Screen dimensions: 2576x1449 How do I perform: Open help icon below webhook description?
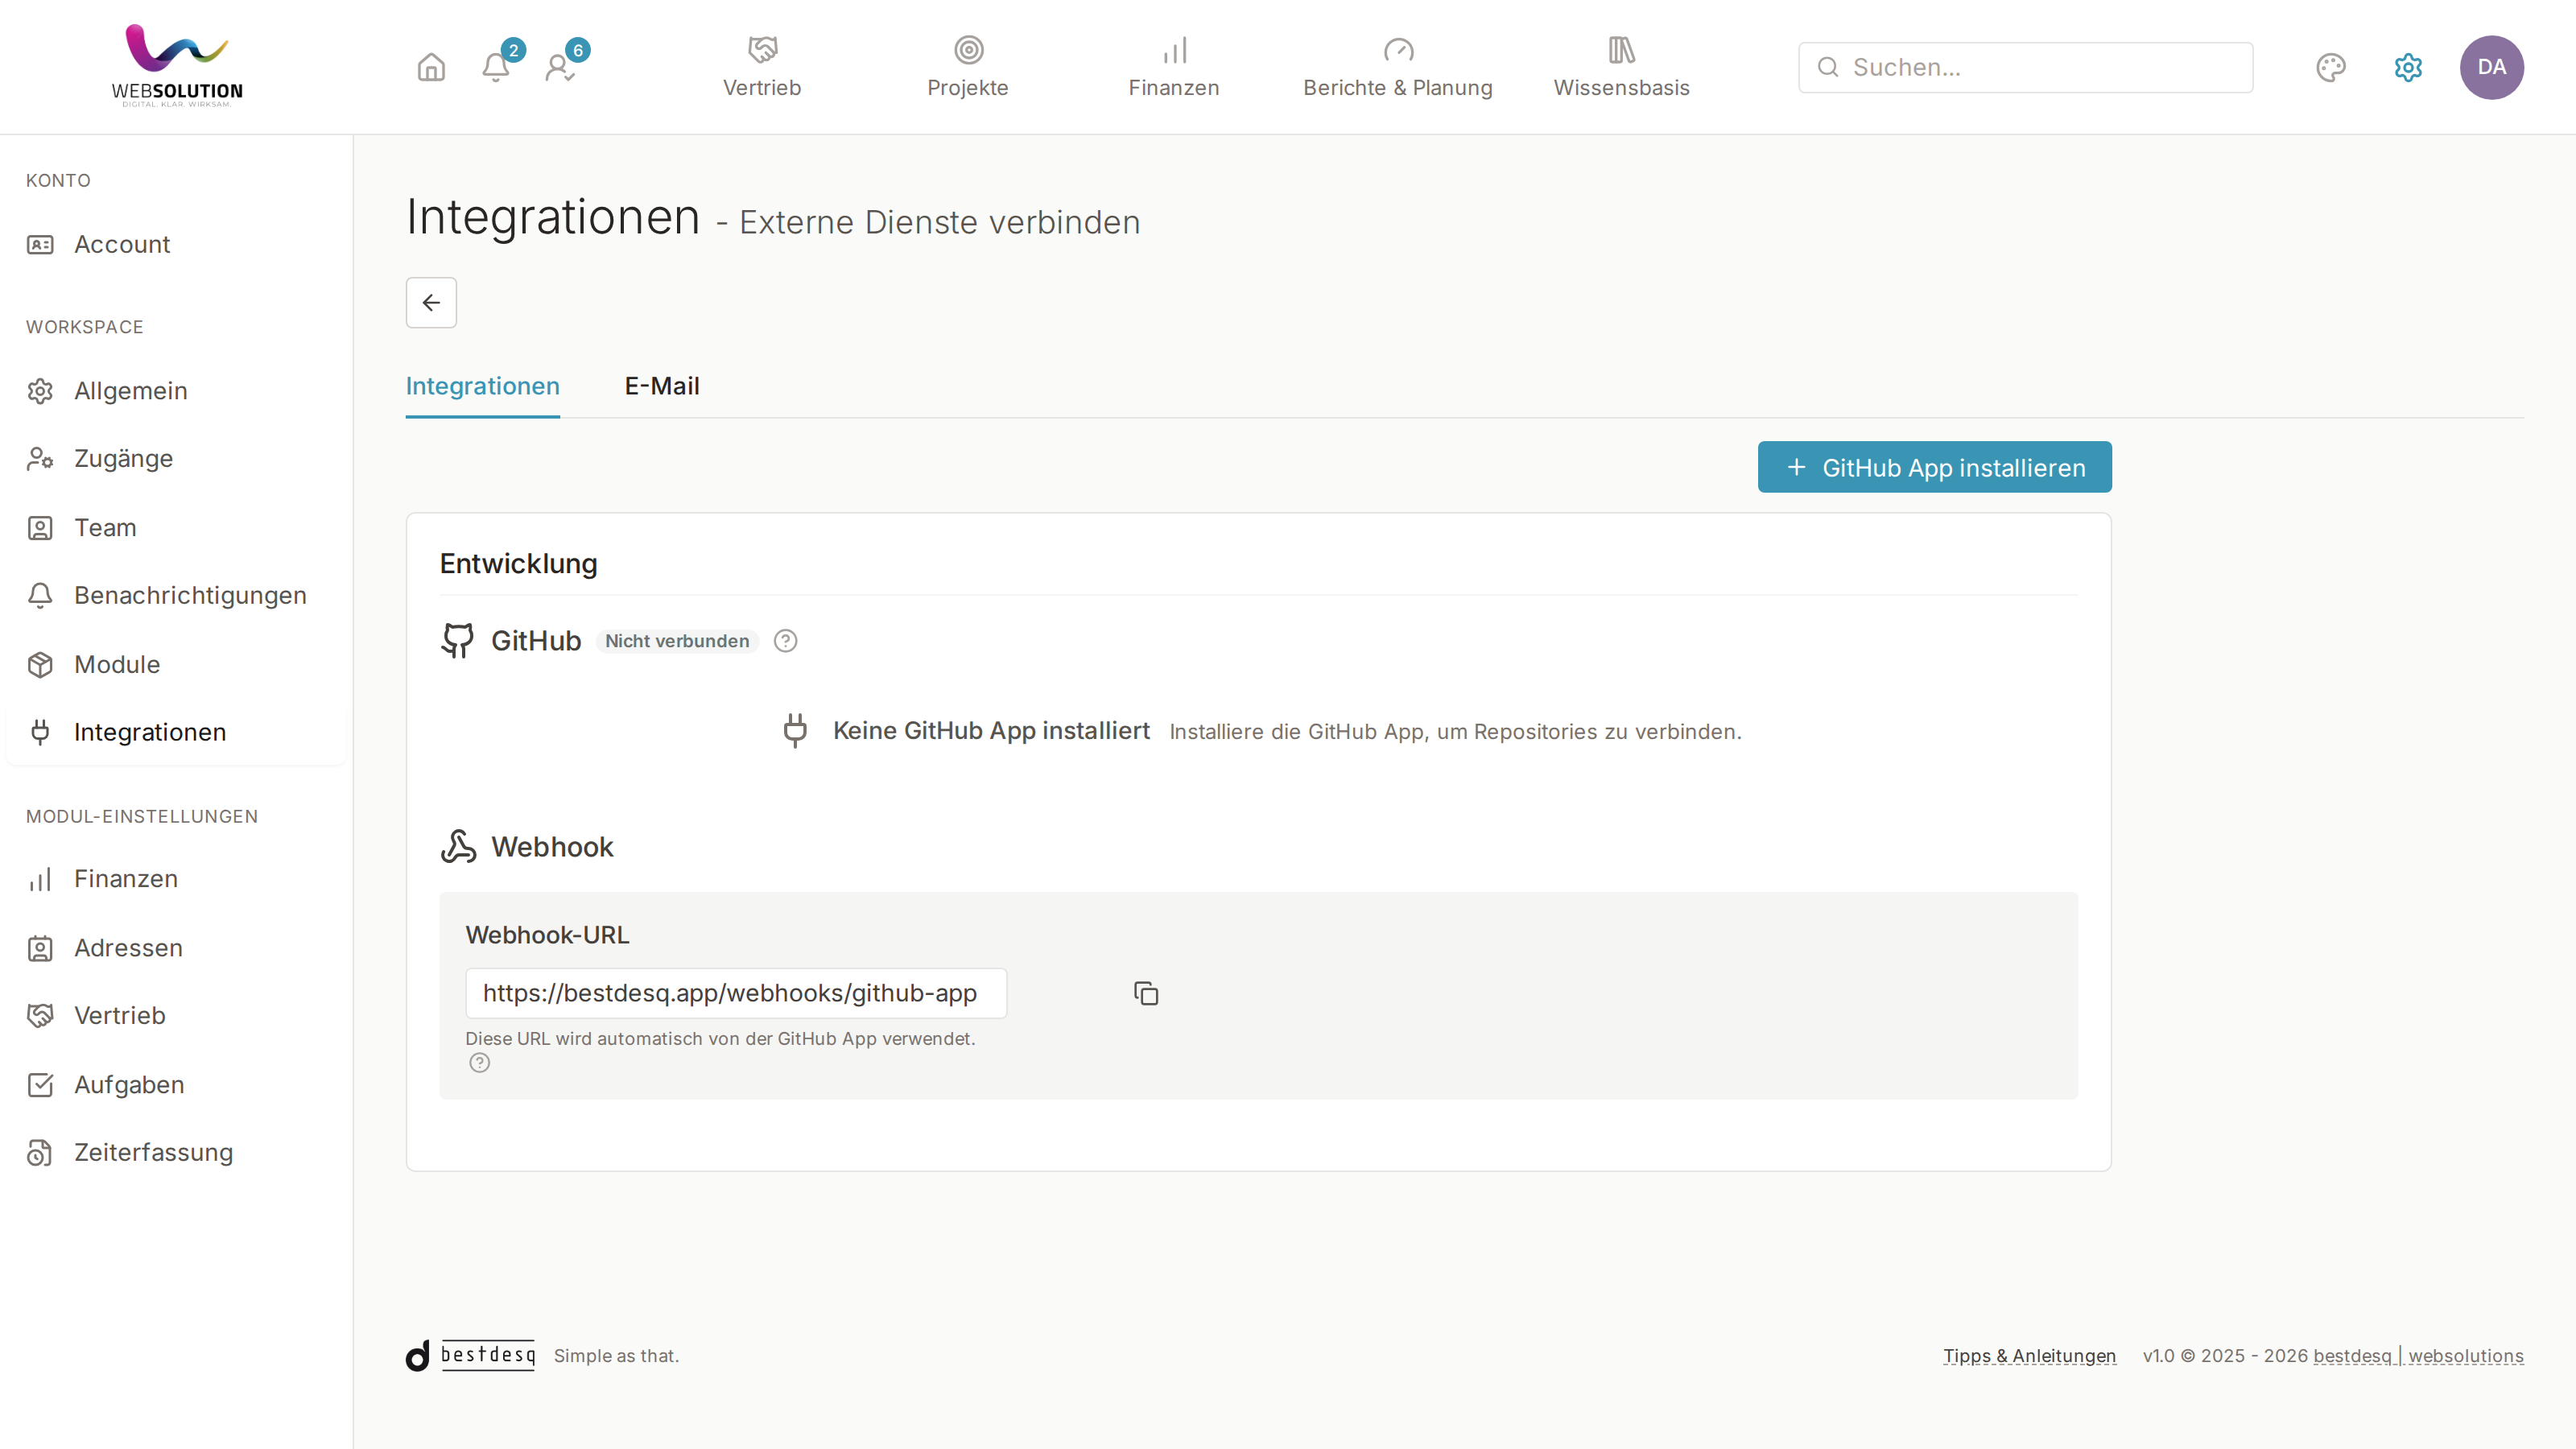point(480,1063)
